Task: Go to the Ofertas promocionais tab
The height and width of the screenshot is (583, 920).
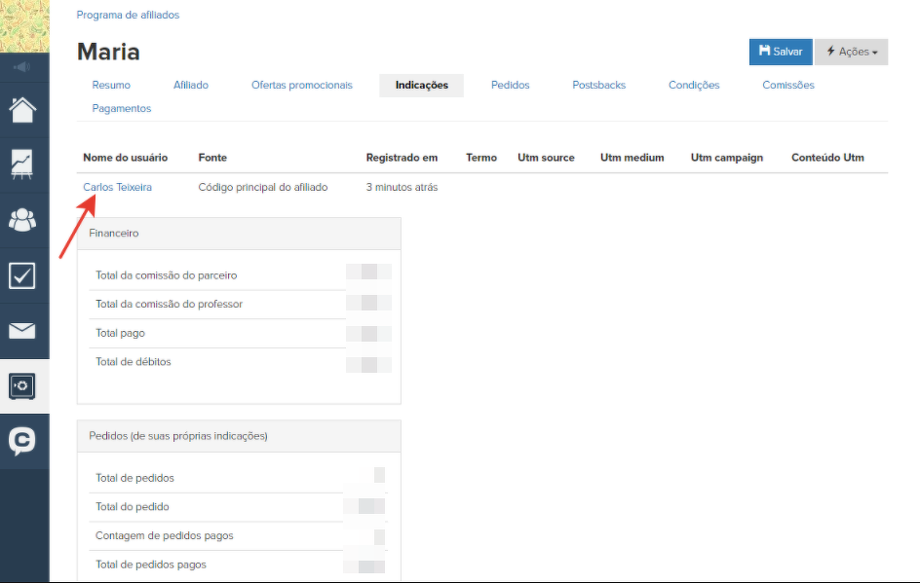Action: click(301, 86)
